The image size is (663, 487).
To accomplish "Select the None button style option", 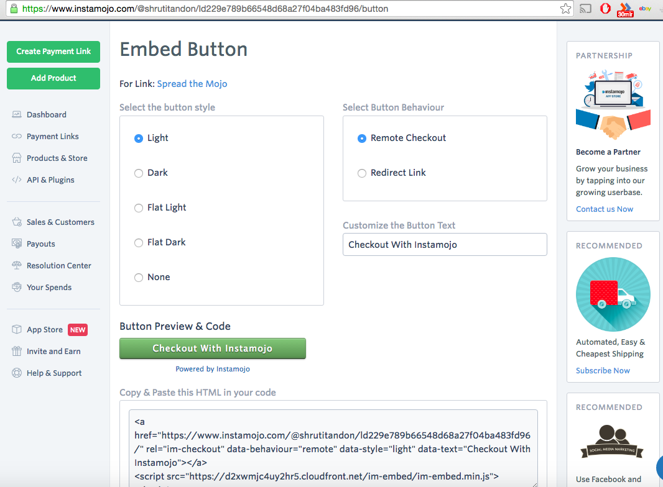I will (x=139, y=277).
